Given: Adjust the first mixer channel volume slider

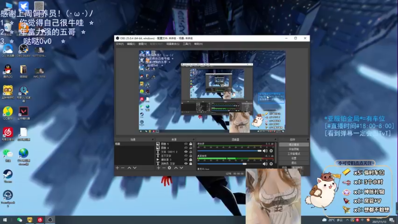Looking at the screenshot, I should [229, 151].
